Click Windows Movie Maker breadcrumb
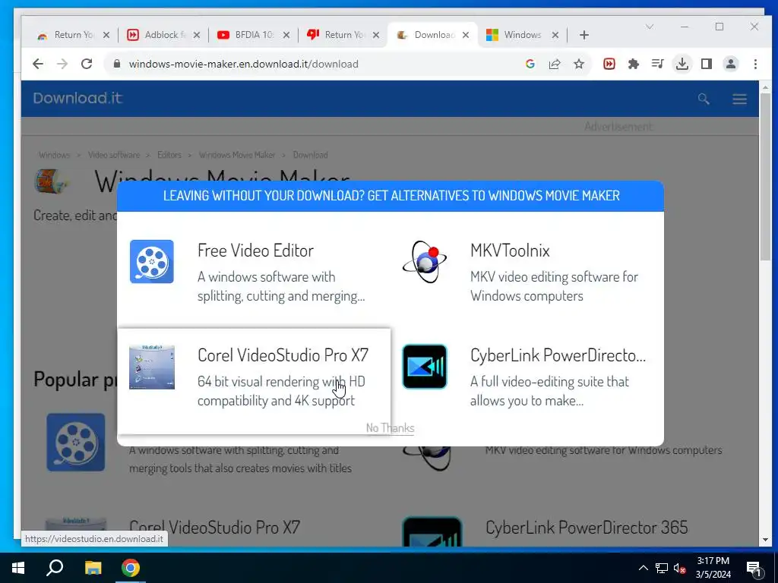The width and height of the screenshot is (778, 583). tap(237, 155)
